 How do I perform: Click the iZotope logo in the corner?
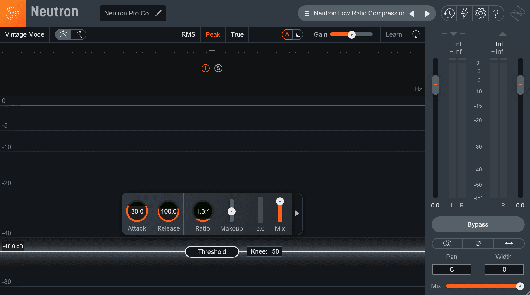[x=518, y=13]
